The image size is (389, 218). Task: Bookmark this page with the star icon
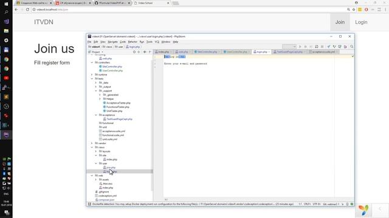pyautogui.click(x=354, y=10)
